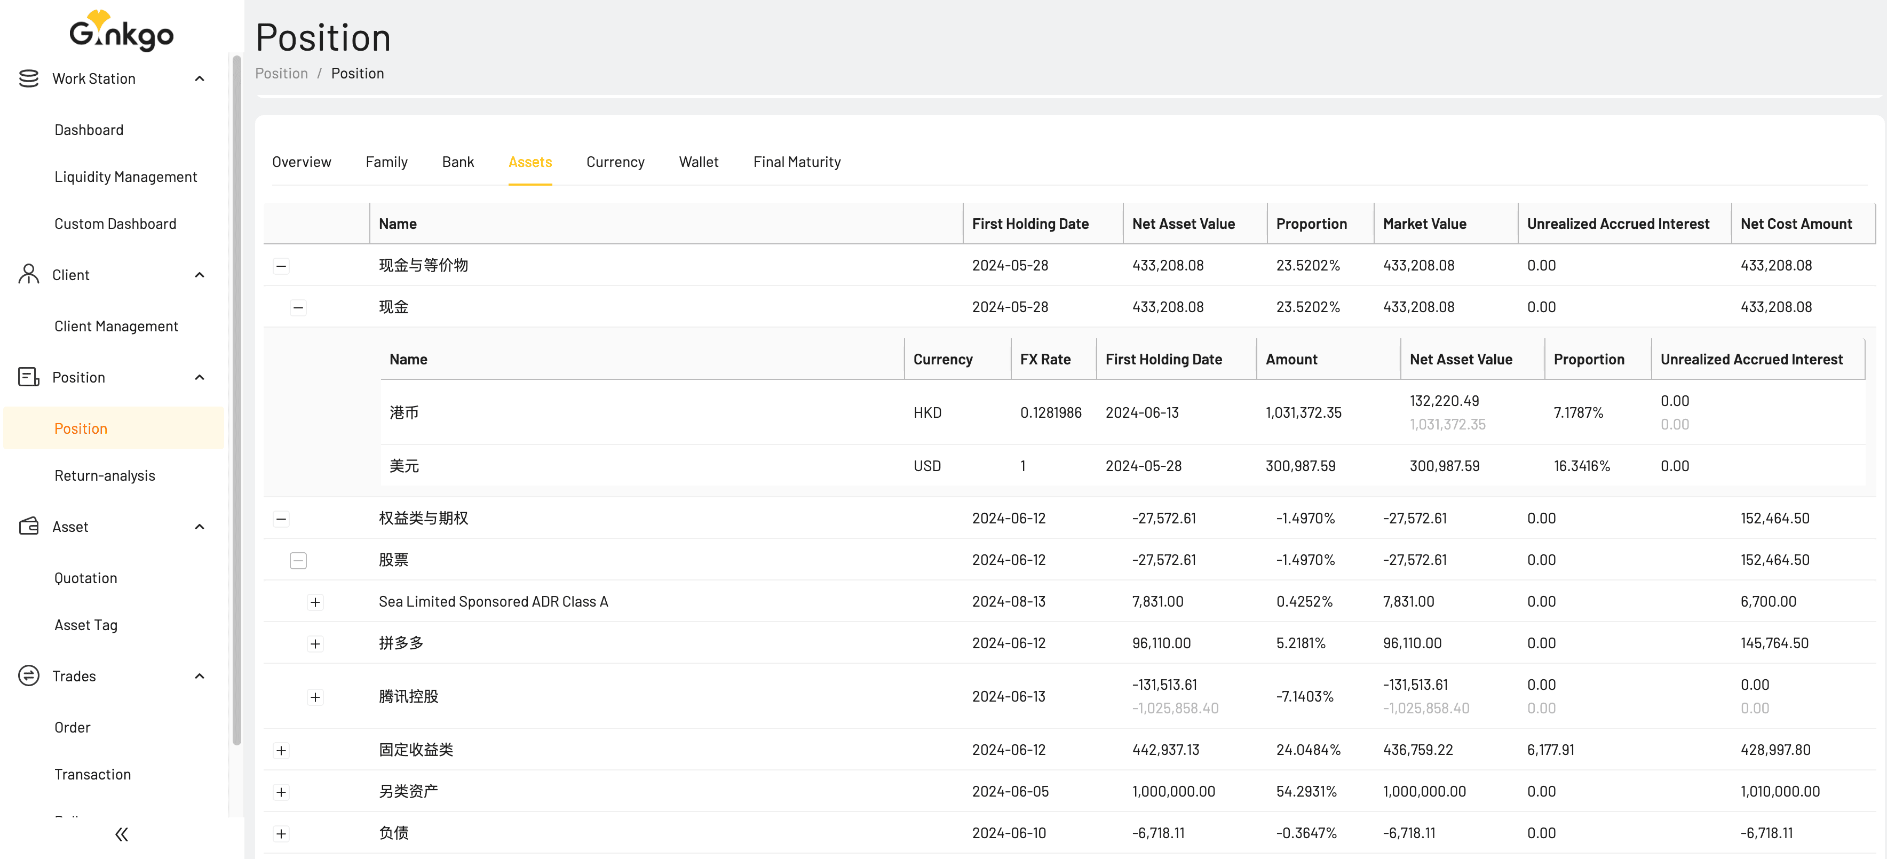Open Transaction page

[x=93, y=774]
